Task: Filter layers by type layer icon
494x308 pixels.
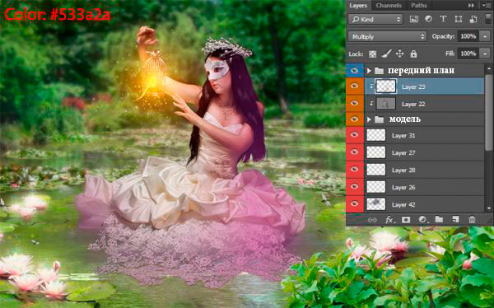Action: 443,19
